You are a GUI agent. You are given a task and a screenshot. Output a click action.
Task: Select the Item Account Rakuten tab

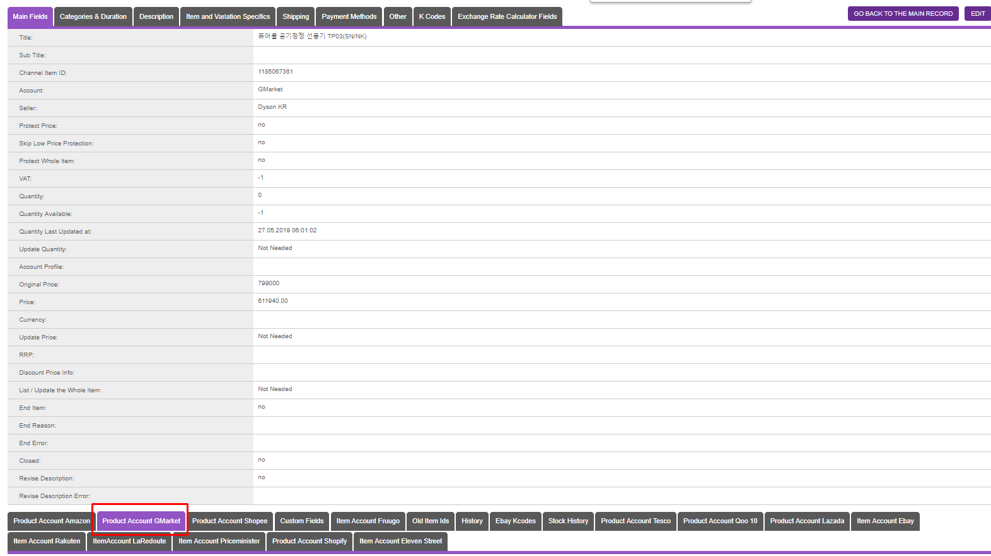tap(47, 542)
